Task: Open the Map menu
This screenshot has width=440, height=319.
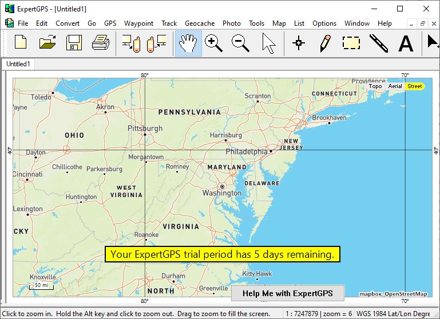Action: click(x=279, y=23)
